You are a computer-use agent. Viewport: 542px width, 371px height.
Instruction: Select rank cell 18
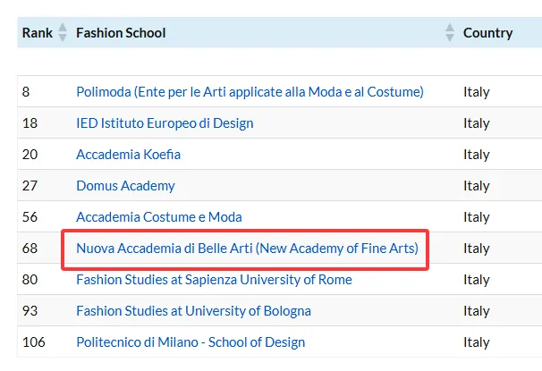(30, 123)
